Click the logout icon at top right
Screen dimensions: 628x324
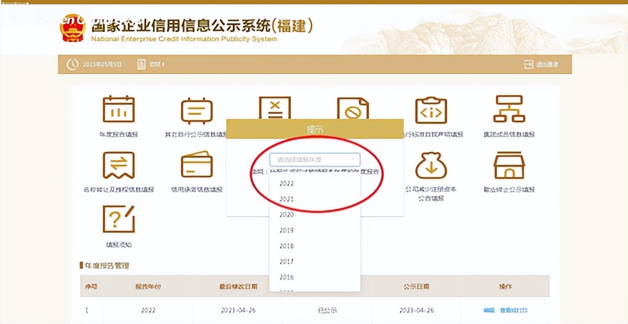point(529,65)
